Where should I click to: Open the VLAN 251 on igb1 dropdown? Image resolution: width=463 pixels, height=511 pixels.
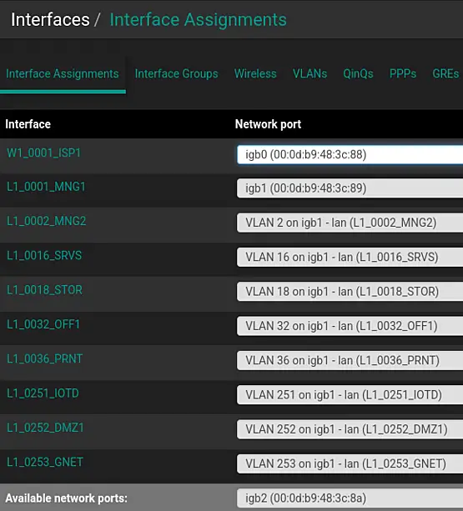tap(350, 395)
